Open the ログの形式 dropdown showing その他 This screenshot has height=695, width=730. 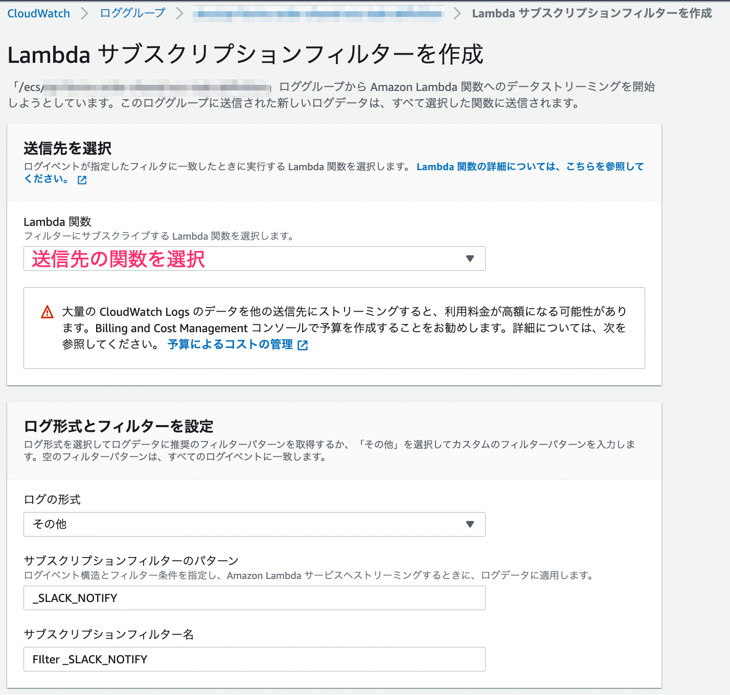click(255, 524)
